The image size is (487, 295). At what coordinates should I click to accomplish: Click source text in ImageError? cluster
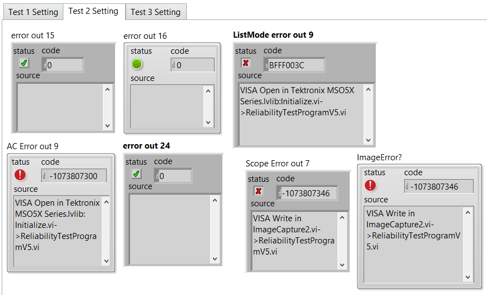(x=413, y=230)
